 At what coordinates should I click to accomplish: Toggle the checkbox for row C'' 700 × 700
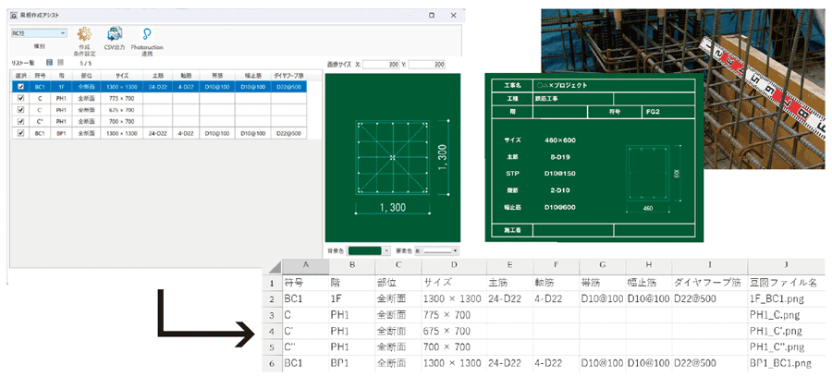click(x=20, y=121)
